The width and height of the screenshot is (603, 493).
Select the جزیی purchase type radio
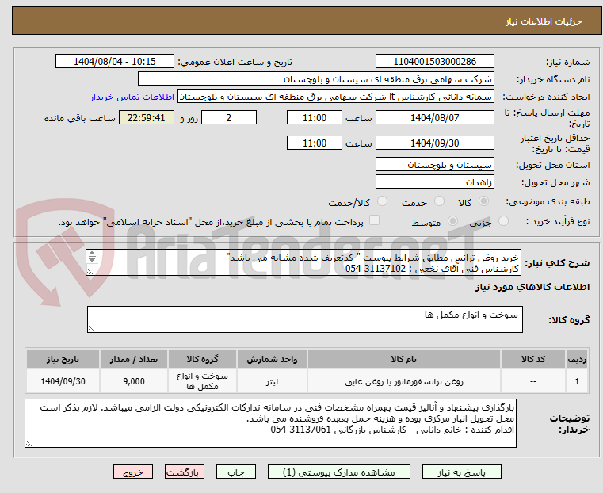click(503, 221)
